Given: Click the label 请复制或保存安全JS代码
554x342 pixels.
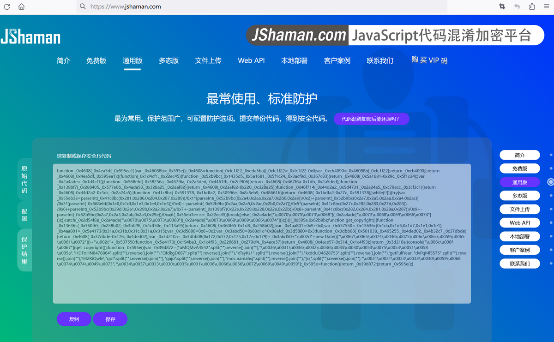Looking at the screenshot, I should (x=84, y=156).
